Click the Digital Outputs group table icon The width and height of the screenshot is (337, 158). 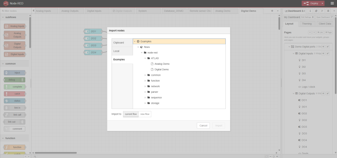297,93
